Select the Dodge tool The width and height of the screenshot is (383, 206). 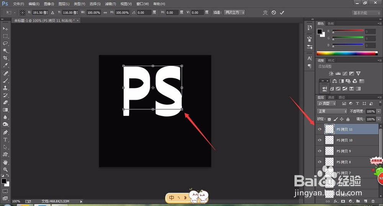[x=5, y=124]
